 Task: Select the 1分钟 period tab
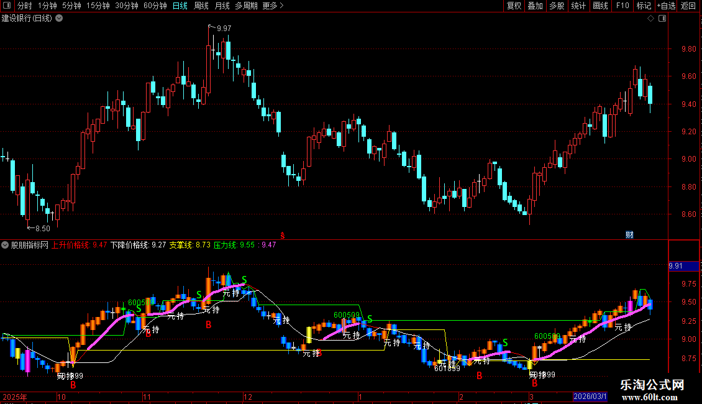tap(47, 6)
